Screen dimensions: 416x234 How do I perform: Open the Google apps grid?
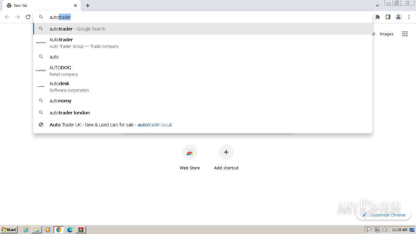pos(405,34)
